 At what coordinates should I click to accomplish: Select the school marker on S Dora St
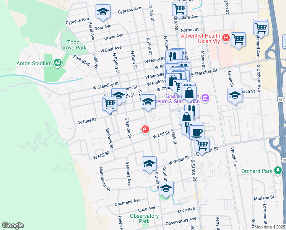148,102
